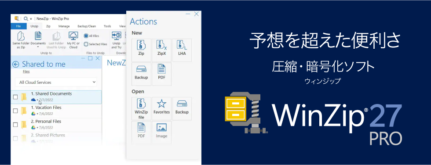Click the WinZip app icon in title bar

click(x=17, y=18)
